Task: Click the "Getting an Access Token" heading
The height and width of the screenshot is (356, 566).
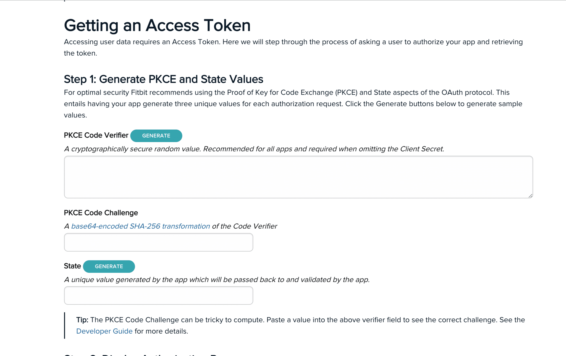Action: click(157, 25)
